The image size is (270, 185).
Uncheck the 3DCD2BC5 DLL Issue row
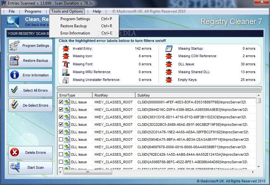61,125
